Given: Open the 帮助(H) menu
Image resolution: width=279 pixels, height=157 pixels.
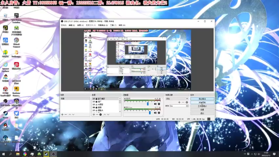Looking at the screenshot, I should pyautogui.click(x=122, y=25).
